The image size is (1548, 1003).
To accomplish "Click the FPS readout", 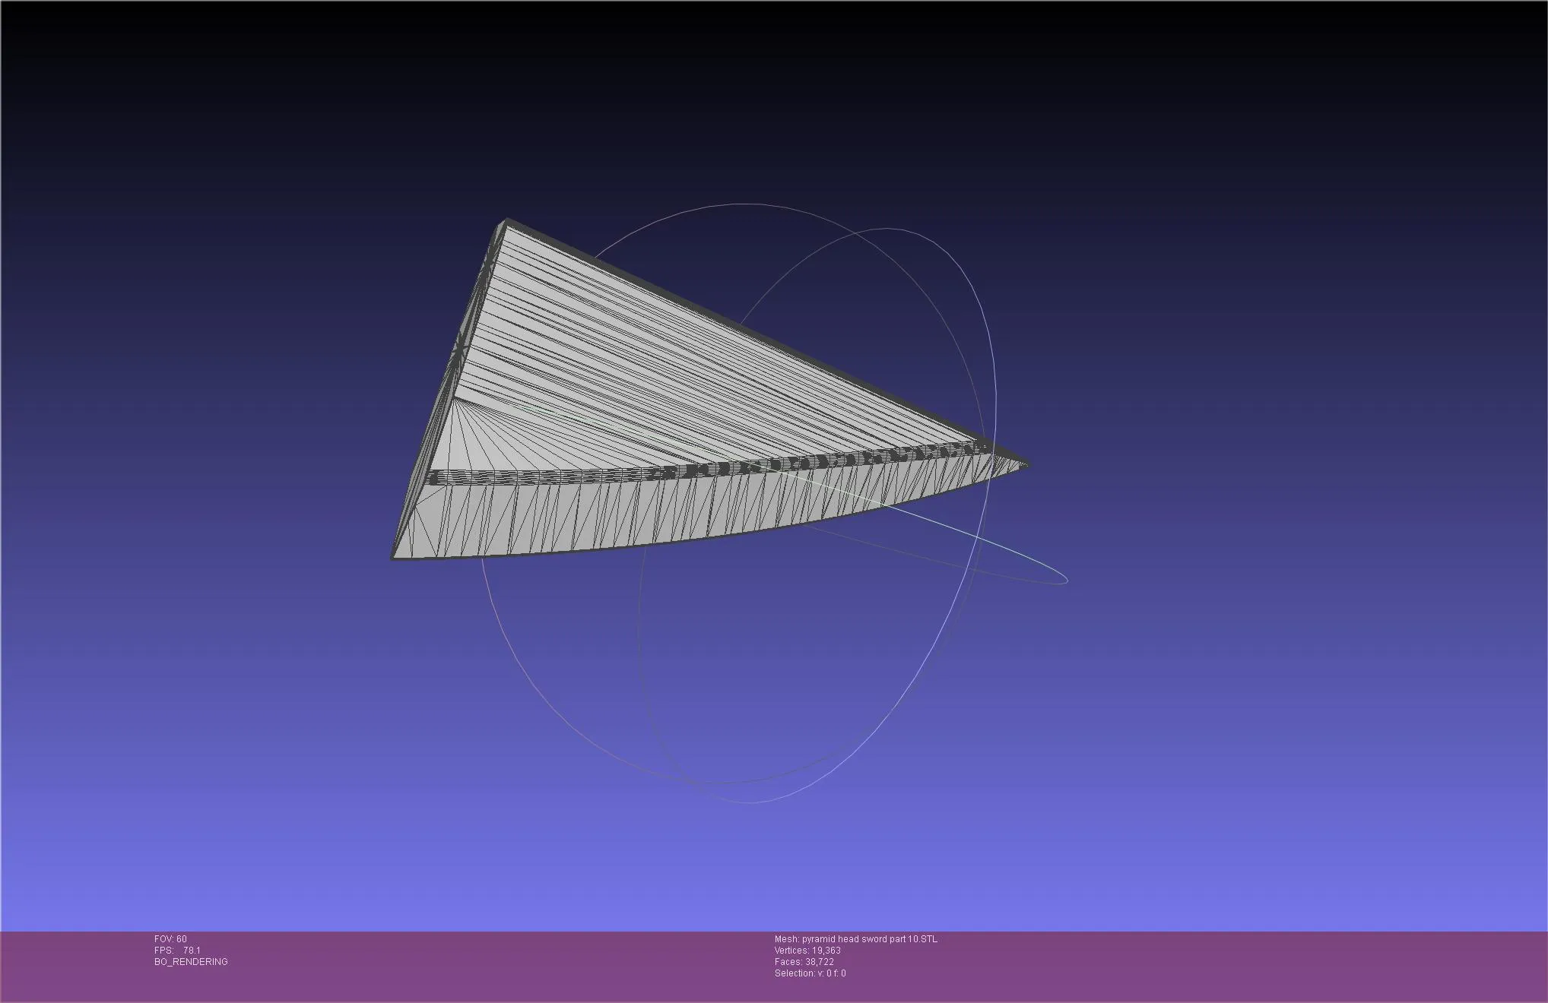I will click(x=177, y=951).
